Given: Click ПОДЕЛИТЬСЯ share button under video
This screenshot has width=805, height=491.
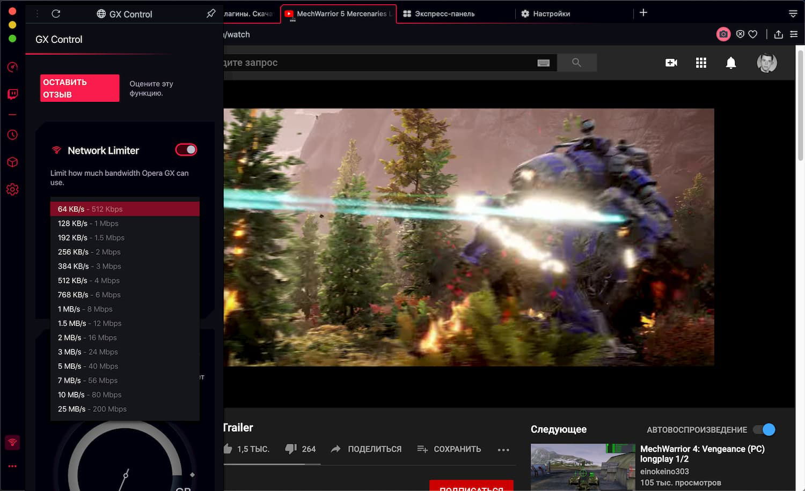Looking at the screenshot, I should [x=367, y=449].
